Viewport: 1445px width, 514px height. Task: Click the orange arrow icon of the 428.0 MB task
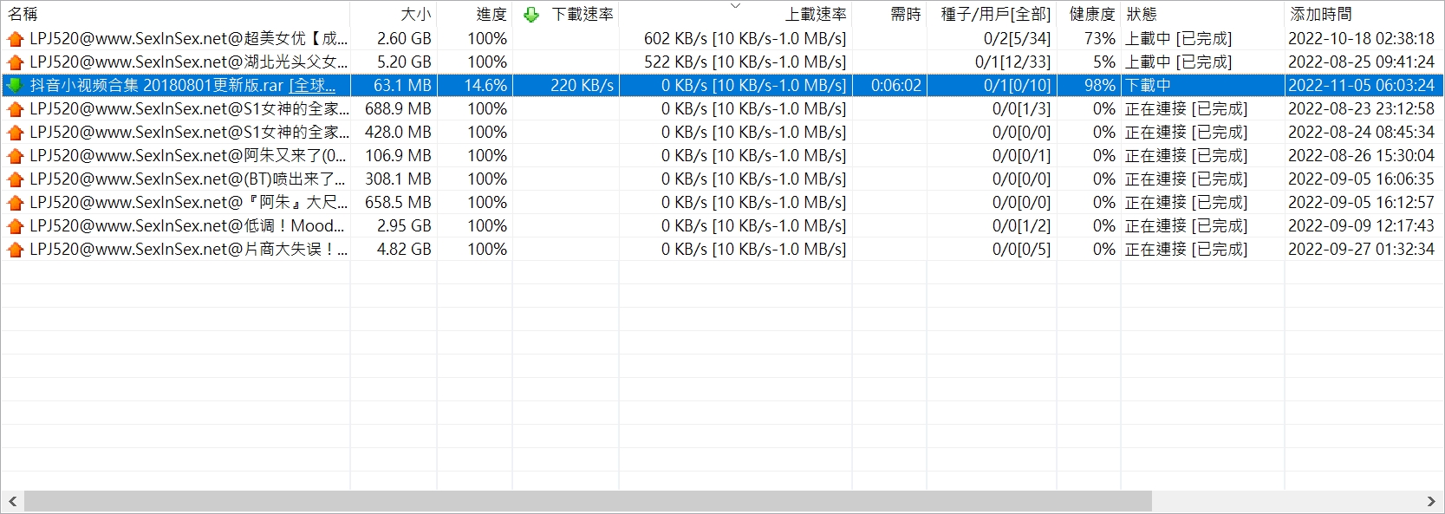tap(15, 133)
